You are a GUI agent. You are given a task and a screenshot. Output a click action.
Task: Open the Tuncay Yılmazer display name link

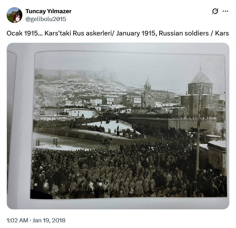(48, 11)
